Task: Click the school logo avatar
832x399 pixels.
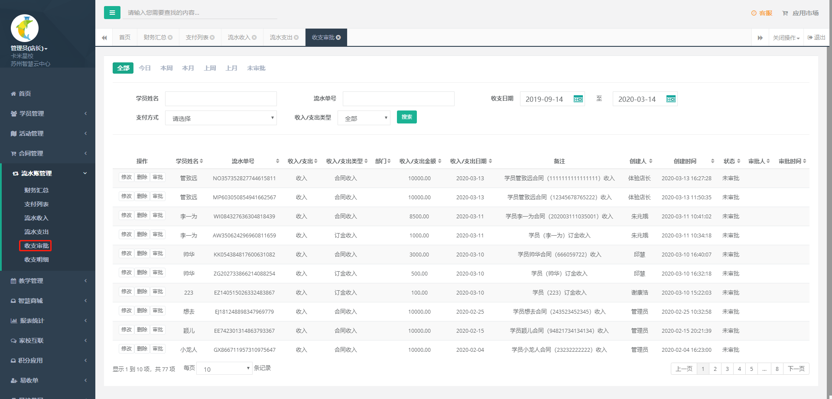Action: click(x=25, y=28)
